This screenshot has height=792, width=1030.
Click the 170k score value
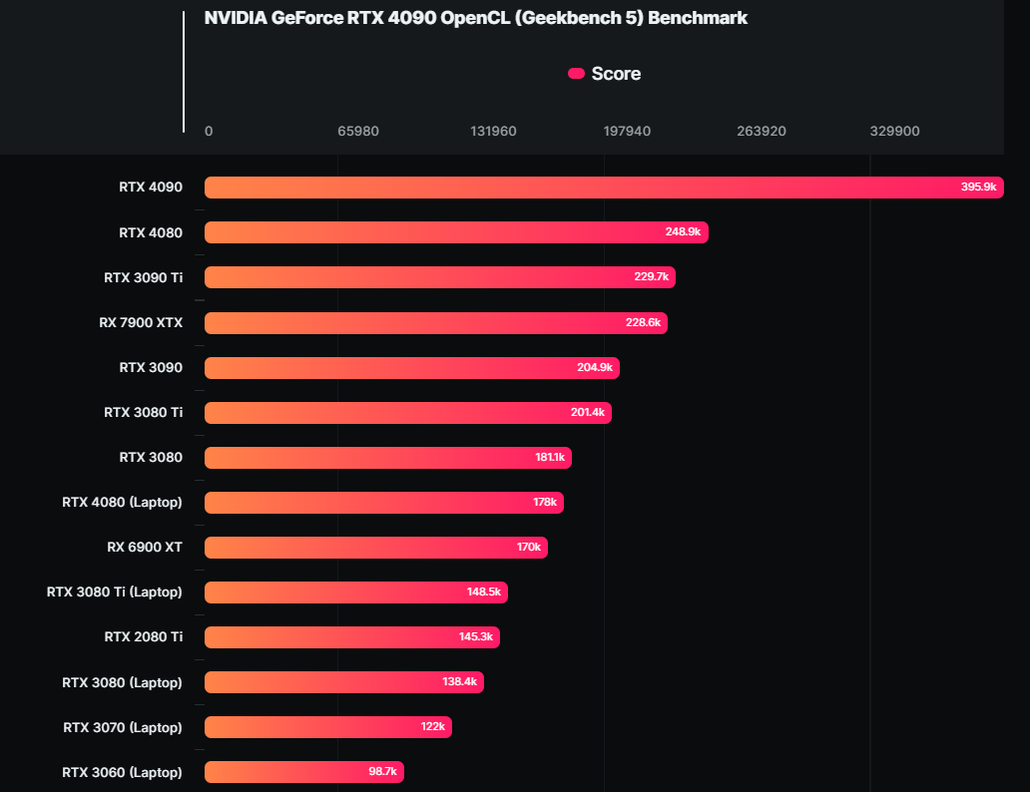point(528,547)
